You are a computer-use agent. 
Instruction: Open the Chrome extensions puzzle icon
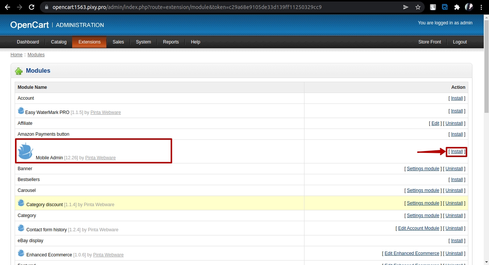457,7
